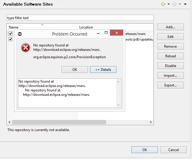The width and height of the screenshot is (192, 159).
Task: Click the yellow back navigation arrow
Action: [x=163, y=4]
